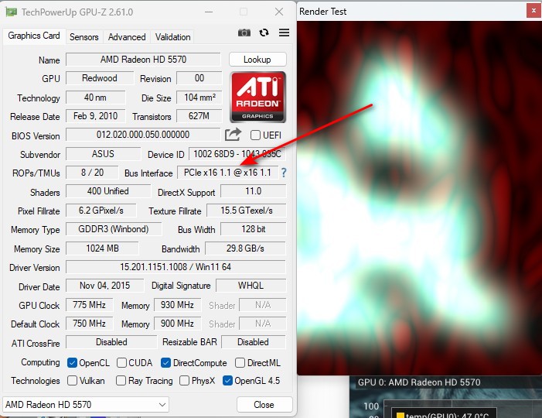Click the Shaders value 400 Unified
Image resolution: width=542 pixels, height=418 pixels.
[x=108, y=191]
